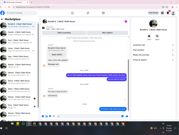This screenshot has height=135, width=179.
Task: Choose a sticker from the composer
Action: coord(50,116)
